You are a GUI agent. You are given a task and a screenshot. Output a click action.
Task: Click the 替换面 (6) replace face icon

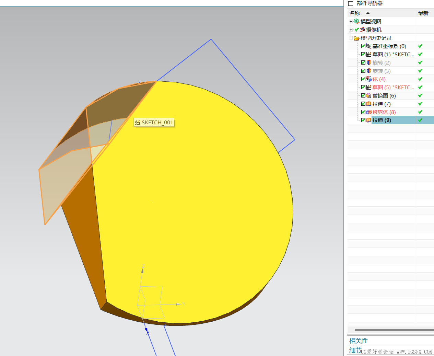[369, 95]
